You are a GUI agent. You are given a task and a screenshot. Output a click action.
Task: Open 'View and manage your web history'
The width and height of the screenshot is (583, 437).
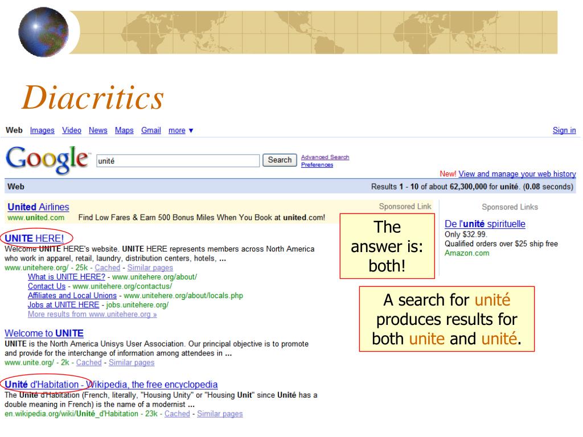pyautogui.click(x=517, y=174)
